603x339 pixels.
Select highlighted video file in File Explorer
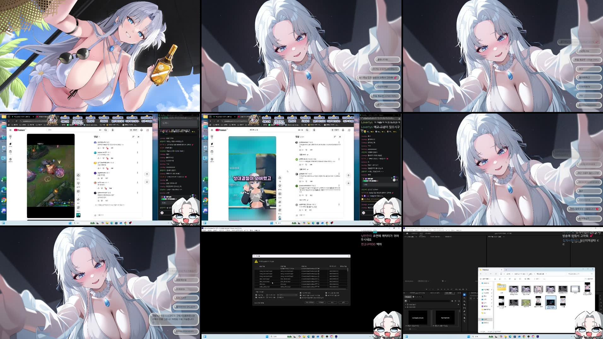(551, 302)
